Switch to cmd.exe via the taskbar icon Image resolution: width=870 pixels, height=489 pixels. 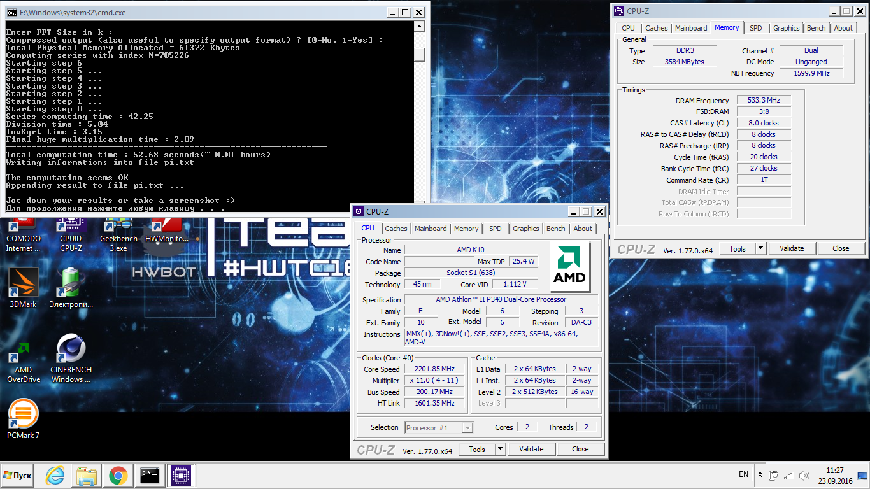150,475
